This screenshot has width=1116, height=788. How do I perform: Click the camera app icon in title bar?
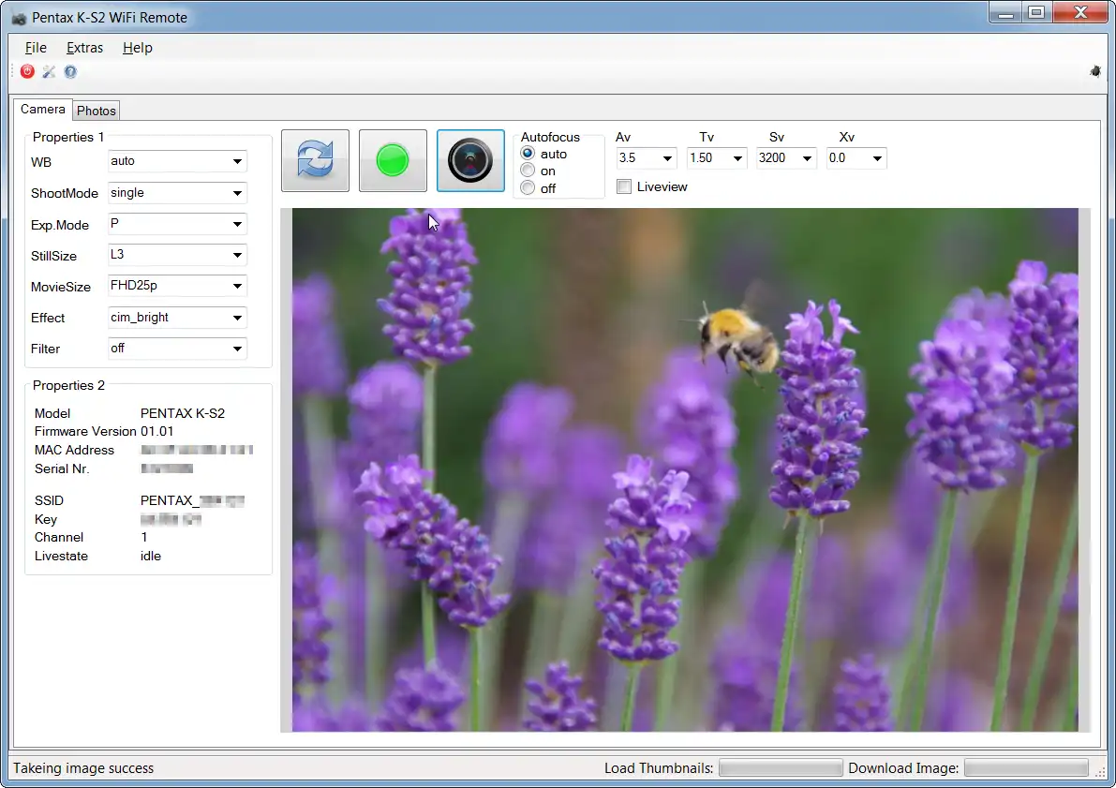(19, 18)
